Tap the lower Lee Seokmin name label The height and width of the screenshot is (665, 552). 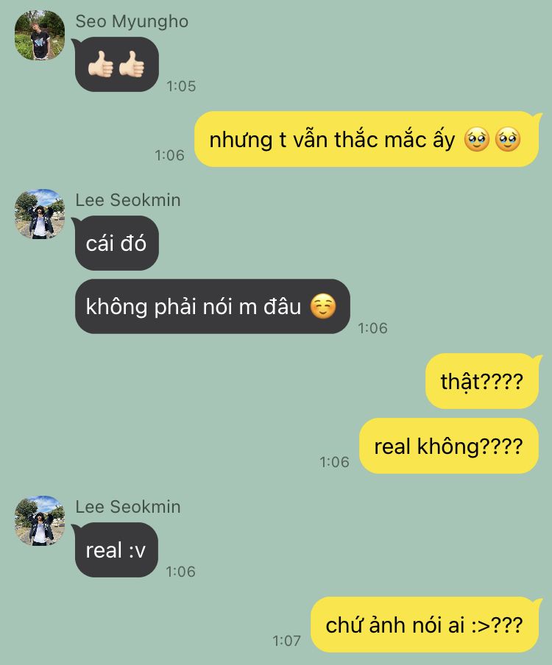pos(128,506)
